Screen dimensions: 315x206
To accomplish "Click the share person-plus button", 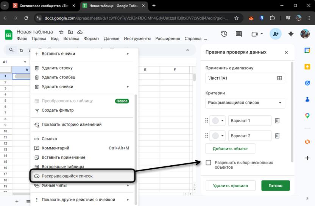I will click(275, 34).
